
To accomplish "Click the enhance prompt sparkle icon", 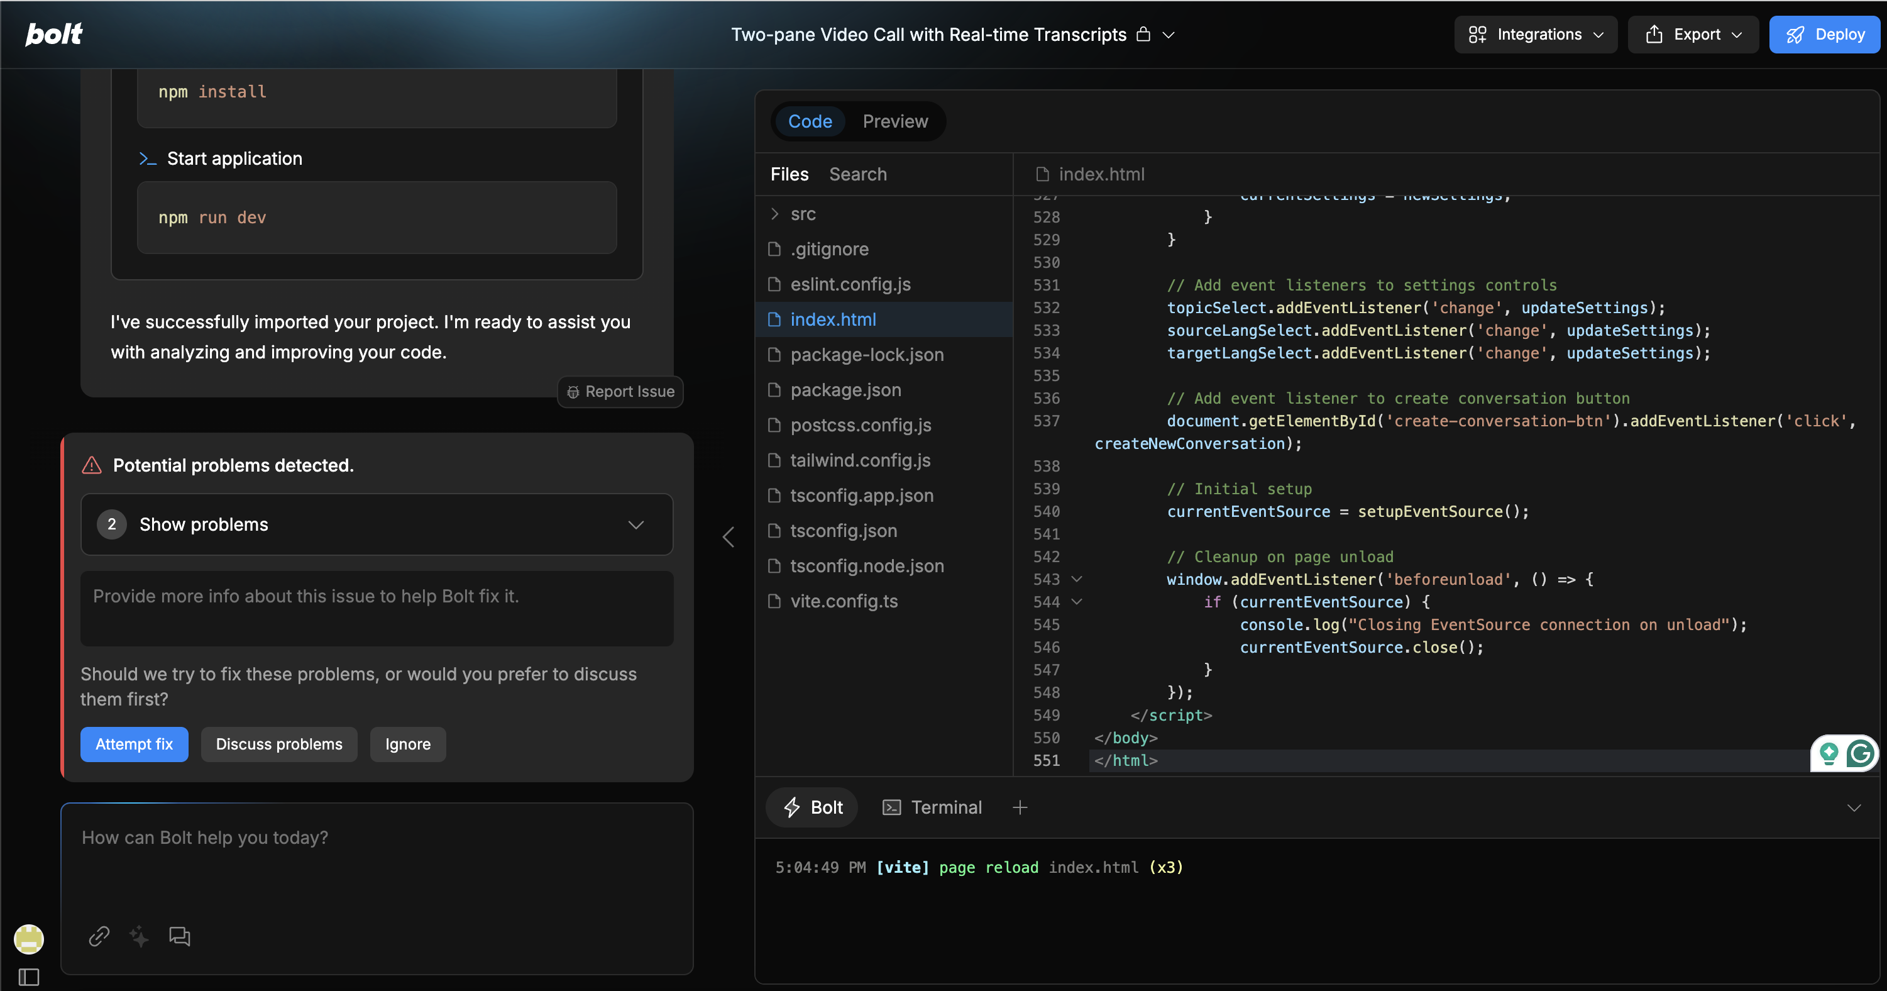I will (138, 936).
